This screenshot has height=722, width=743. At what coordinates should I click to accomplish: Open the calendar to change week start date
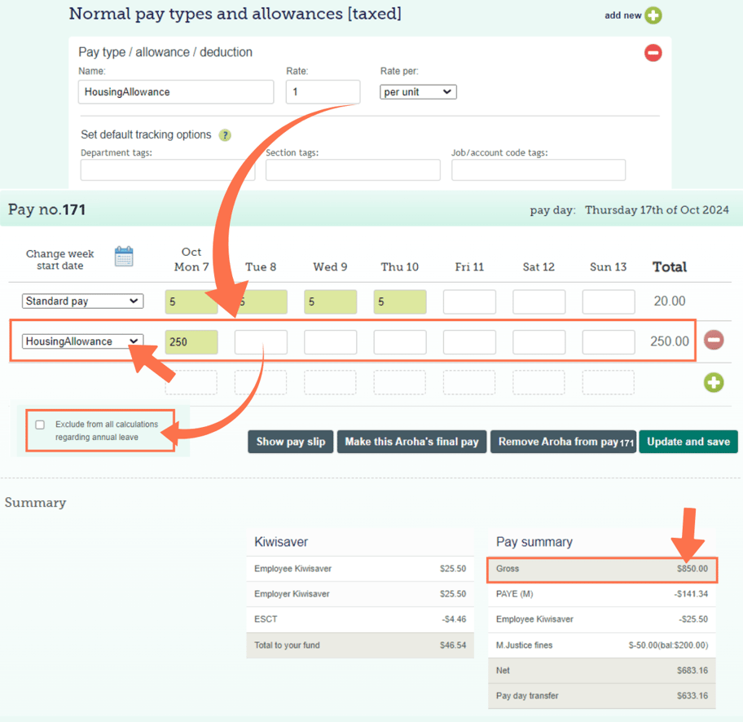(x=125, y=256)
